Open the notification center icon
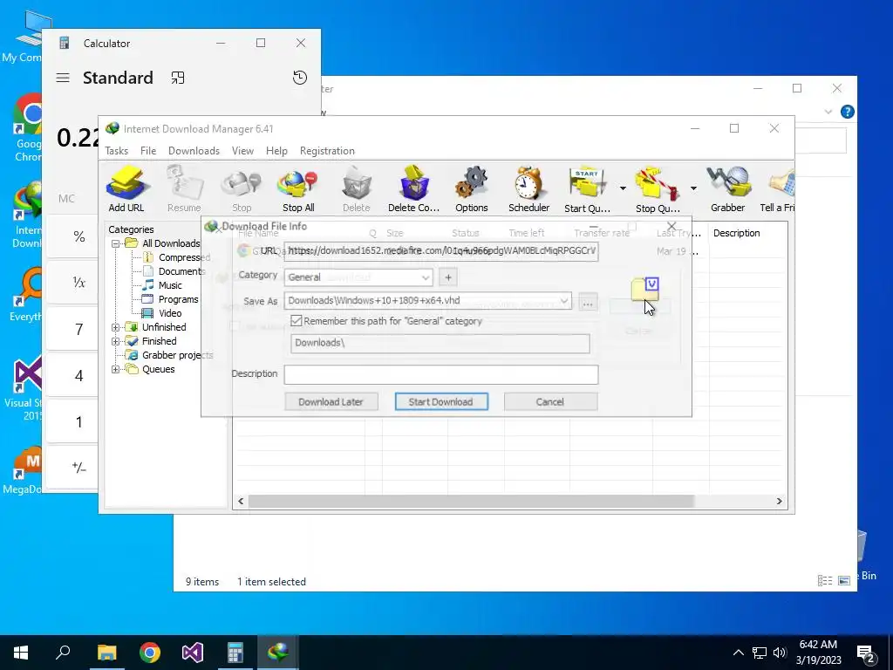 [x=867, y=653]
